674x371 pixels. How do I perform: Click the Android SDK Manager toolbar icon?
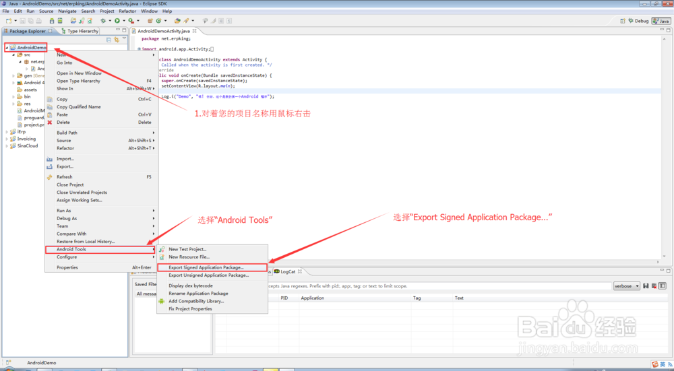click(x=52, y=21)
